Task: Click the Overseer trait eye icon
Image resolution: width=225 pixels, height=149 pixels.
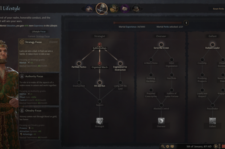Action: 161,121
